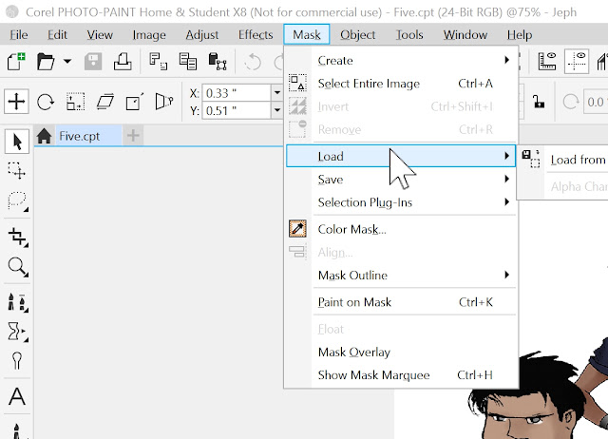Select the skew mode icon
Image resolution: width=608 pixels, height=439 pixels.
105,102
